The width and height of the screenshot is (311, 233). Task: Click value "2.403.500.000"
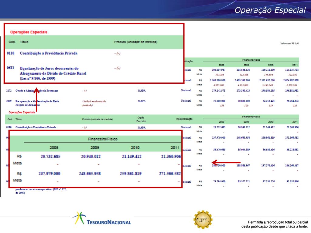[242, 80]
